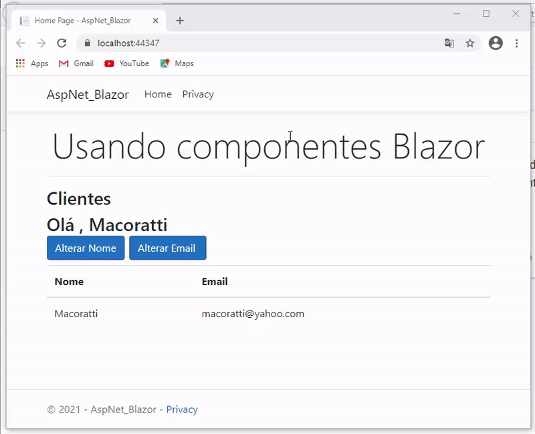This screenshot has width=535, height=434.
Task: Minimize the browser window
Action: 457,13
